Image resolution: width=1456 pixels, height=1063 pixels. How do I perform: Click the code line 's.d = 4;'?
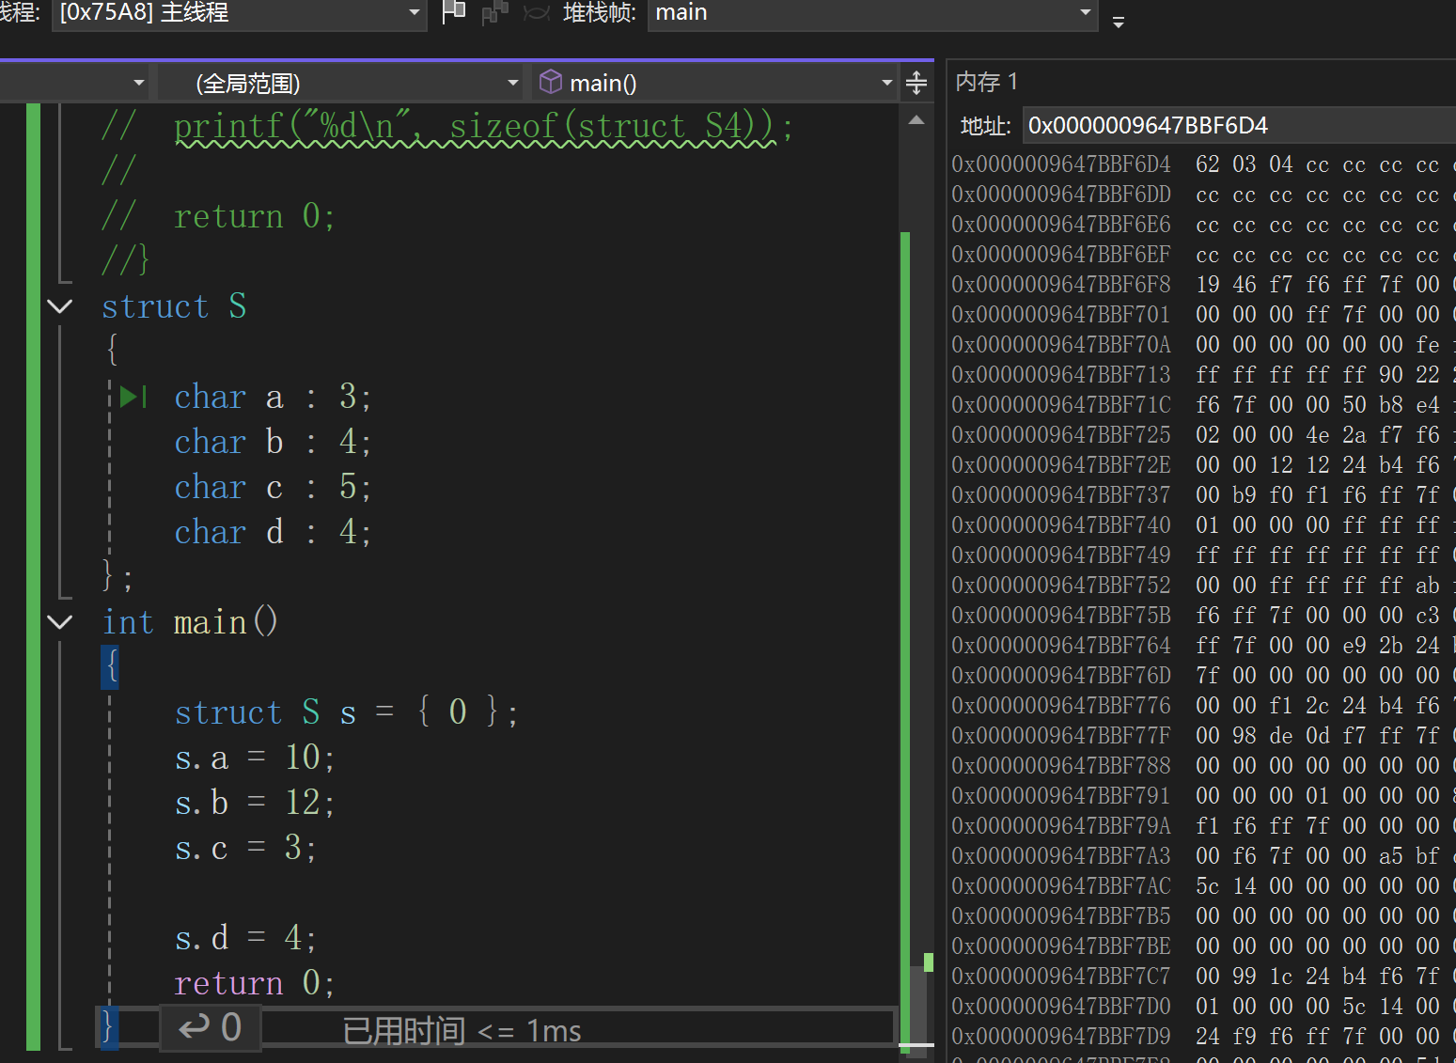point(245,938)
